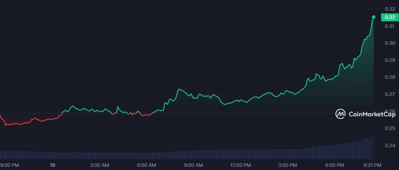This screenshot has height=170, width=399.
Task: Click the grey 0.32 price axis label
Action: [x=390, y=9]
